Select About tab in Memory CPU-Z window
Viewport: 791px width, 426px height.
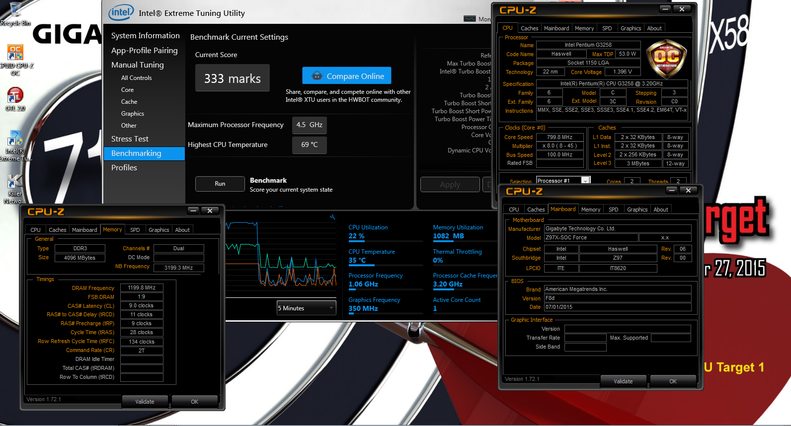click(x=182, y=230)
